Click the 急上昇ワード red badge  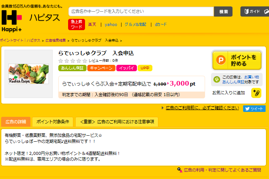click(76, 24)
